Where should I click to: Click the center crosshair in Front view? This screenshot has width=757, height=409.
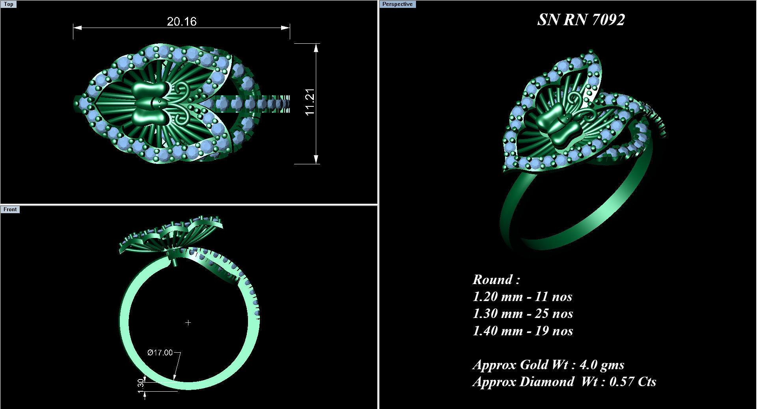188,323
